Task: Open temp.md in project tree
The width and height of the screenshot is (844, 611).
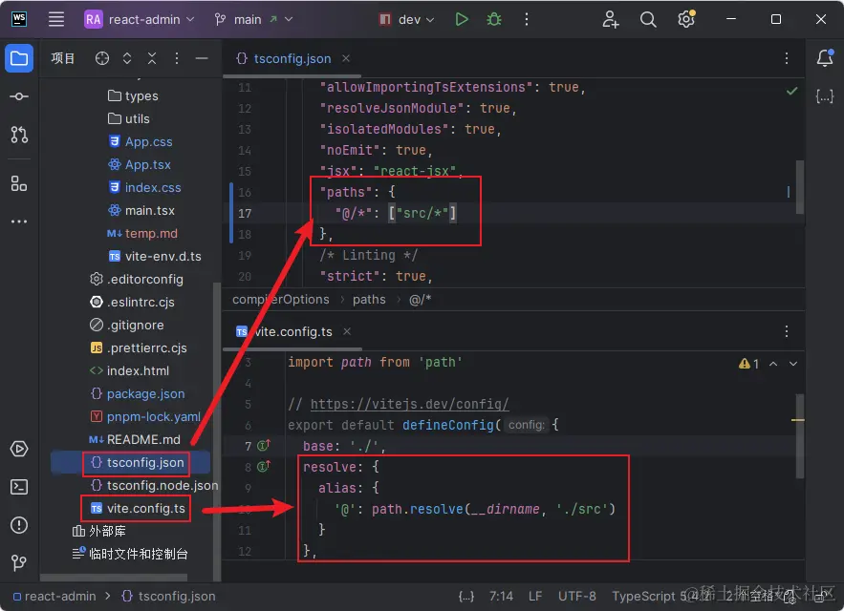Action: pos(142,234)
